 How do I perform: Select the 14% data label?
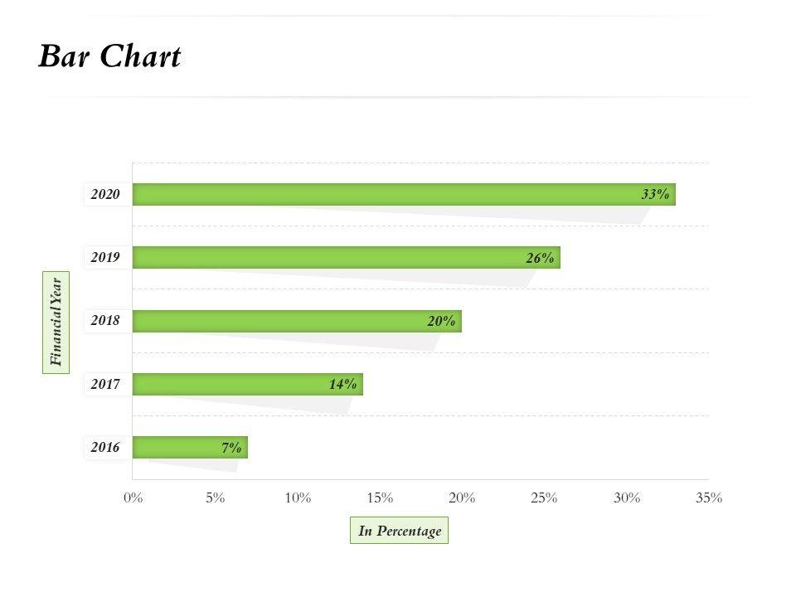pyautogui.click(x=342, y=384)
